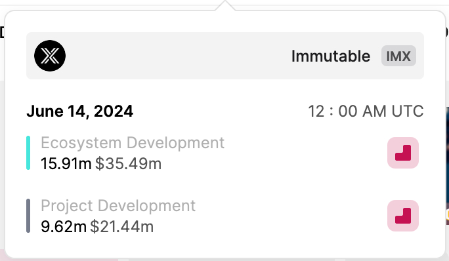Image resolution: width=449 pixels, height=261 pixels.
Task: Click the 12:00 AM UTC time label
Action: pyautogui.click(x=366, y=111)
